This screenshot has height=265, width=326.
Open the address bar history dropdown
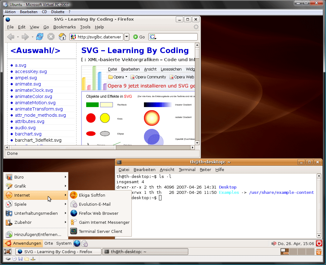click(x=126, y=37)
